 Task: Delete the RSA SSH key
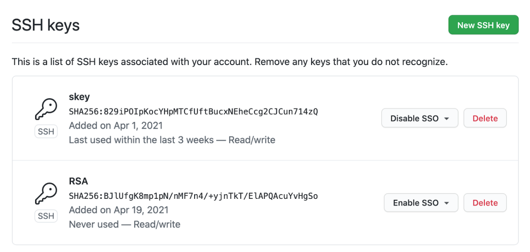pyautogui.click(x=485, y=203)
